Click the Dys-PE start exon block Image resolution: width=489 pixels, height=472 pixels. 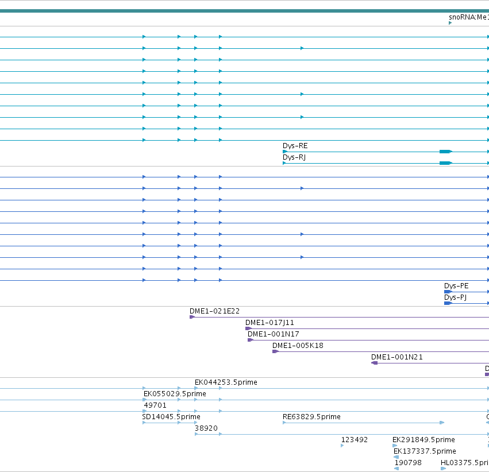[x=448, y=292]
